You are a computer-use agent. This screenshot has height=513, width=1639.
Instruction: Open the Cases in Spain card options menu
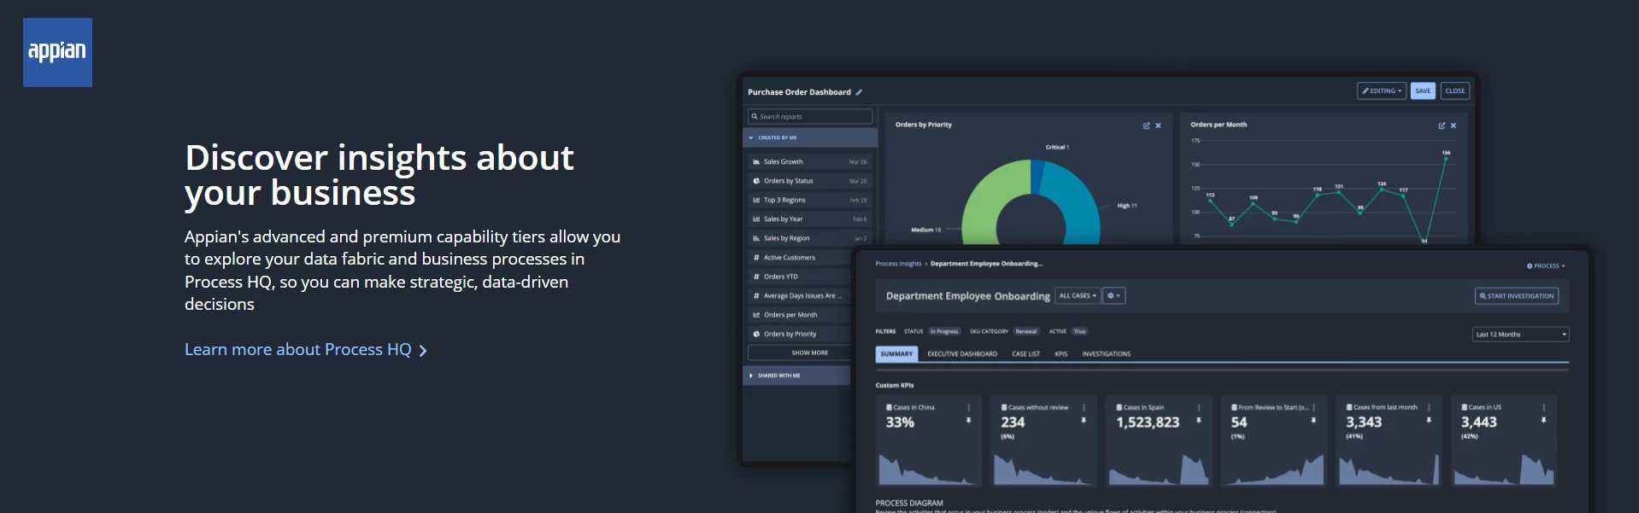pyautogui.click(x=1199, y=407)
